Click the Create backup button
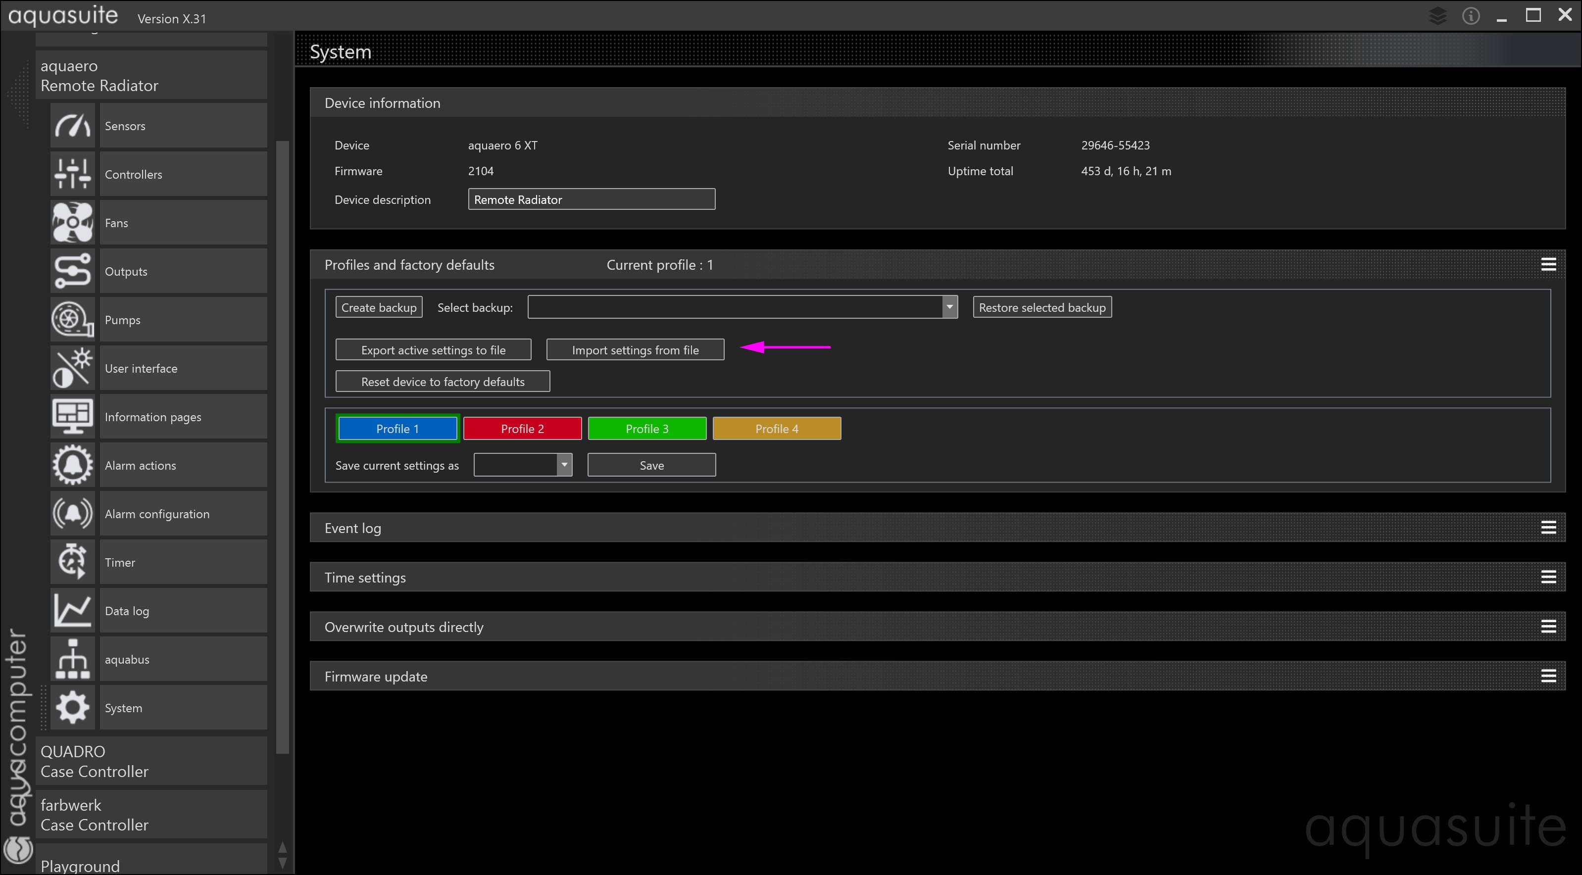The width and height of the screenshot is (1582, 875). [x=378, y=308]
